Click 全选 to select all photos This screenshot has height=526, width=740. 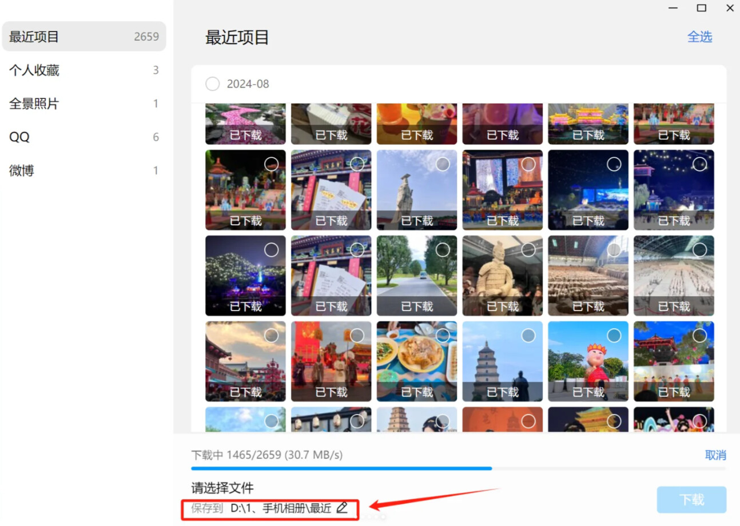pos(699,37)
